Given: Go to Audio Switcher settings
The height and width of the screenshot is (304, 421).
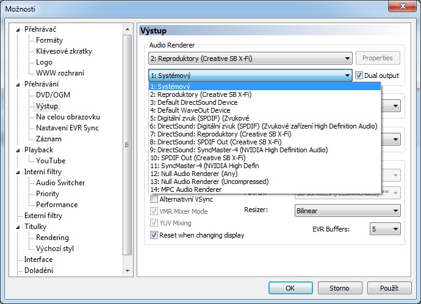Looking at the screenshot, I should 60,183.
